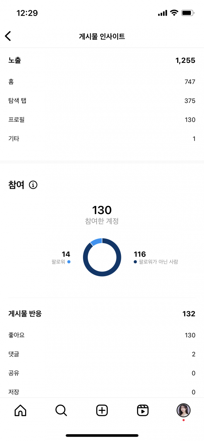Tap the 노출 total row

102,60
